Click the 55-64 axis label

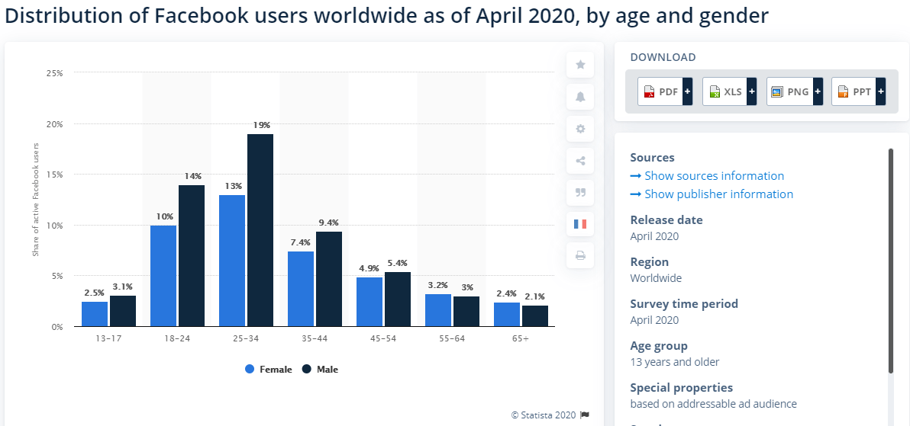pos(452,338)
